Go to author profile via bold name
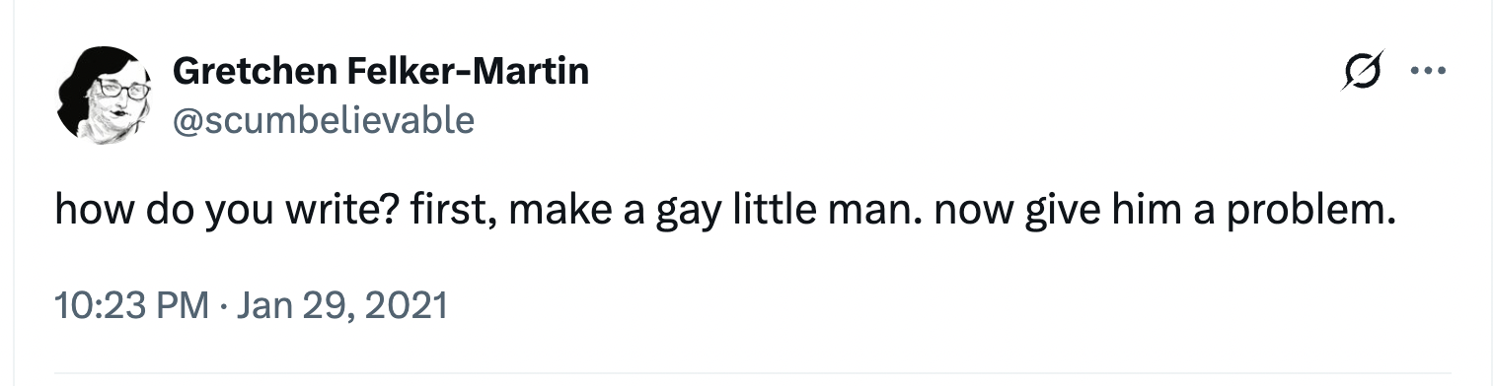The height and width of the screenshot is (386, 1494). 380,71
